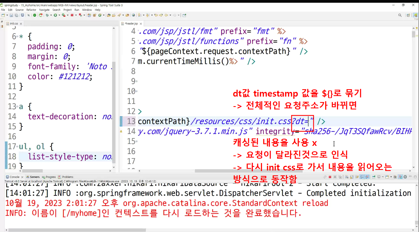Click the Save All toolbar icon
This screenshot has width=419, height=232.
pyautogui.click(x=16, y=15)
